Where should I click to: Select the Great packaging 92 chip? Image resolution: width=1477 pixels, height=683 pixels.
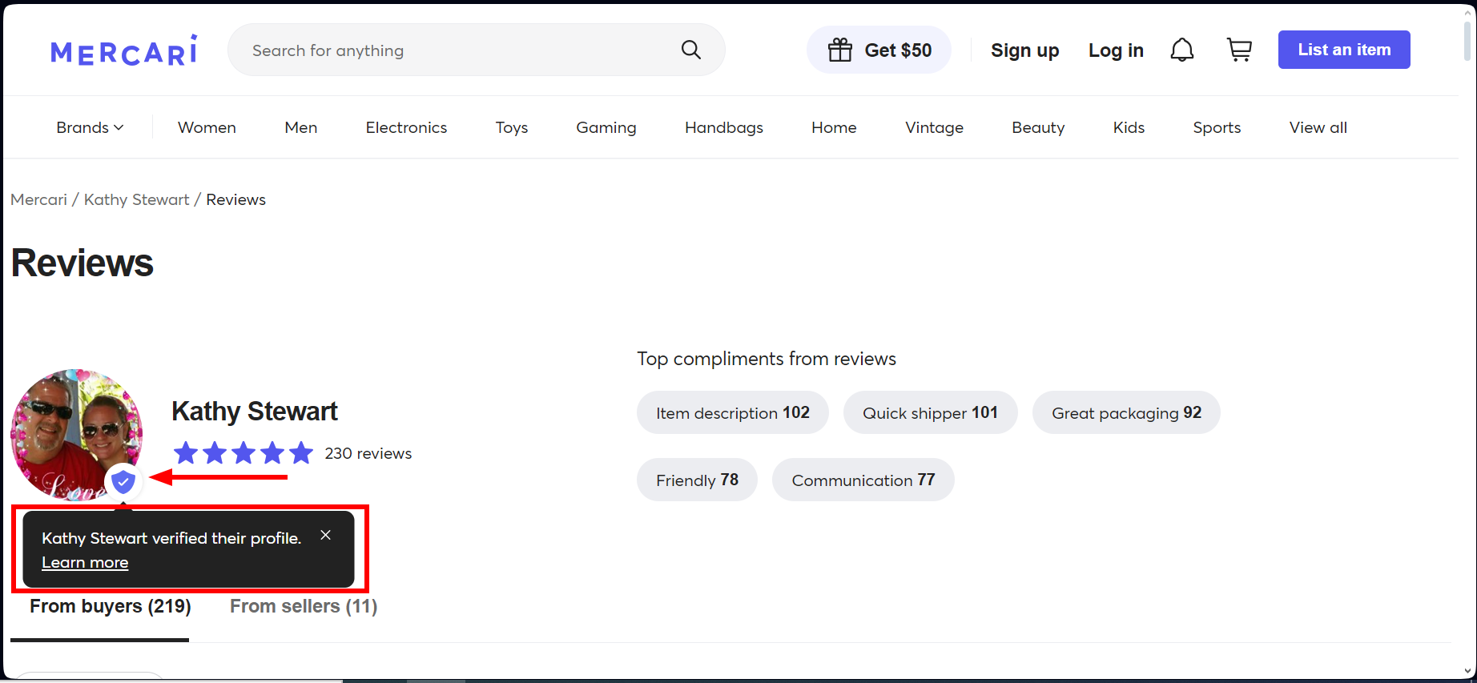[1126, 412]
